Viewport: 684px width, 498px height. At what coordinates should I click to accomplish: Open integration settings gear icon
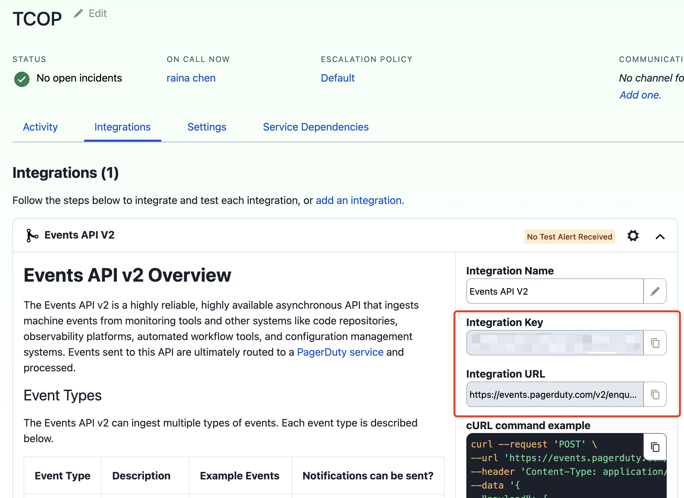(633, 236)
